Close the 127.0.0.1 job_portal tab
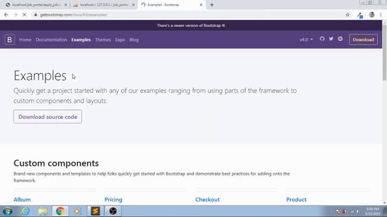This screenshot has width=387, height=217. 133,5
